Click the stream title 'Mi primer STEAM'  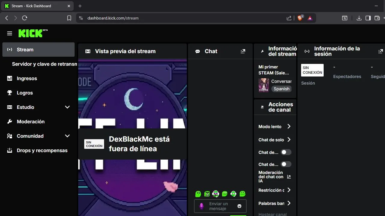(274, 70)
